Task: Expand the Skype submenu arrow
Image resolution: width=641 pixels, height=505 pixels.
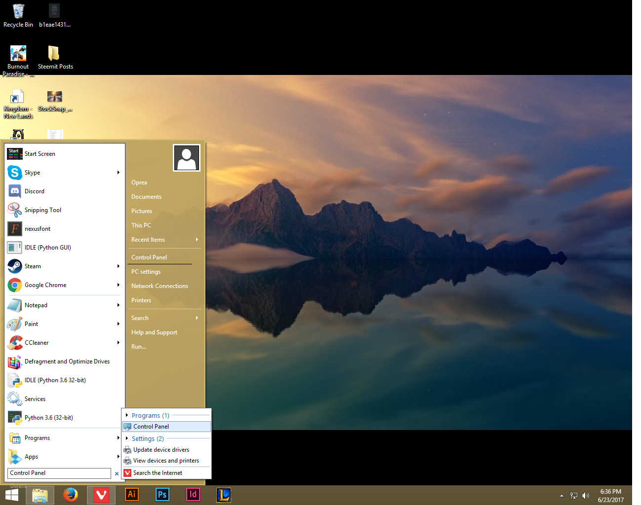Action: [x=119, y=173]
